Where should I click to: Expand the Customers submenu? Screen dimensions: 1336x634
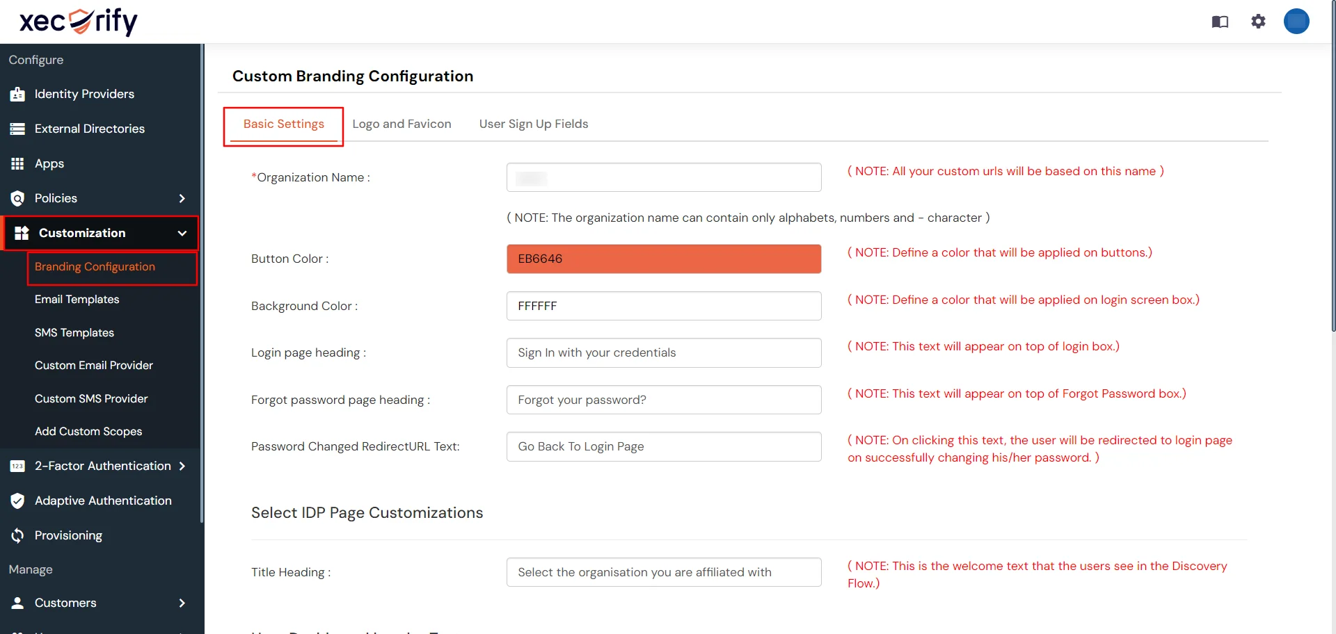182,603
